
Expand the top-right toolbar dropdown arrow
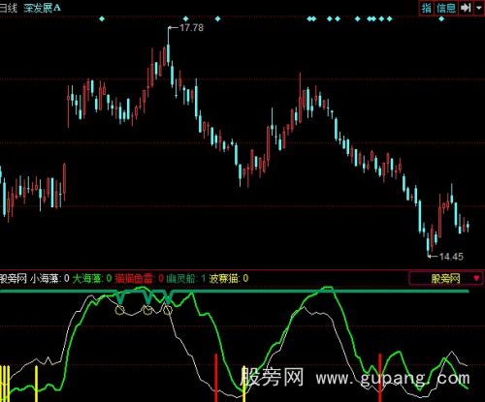tap(478, 8)
